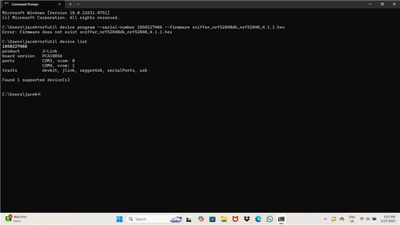Click the search highlight image in Search box
The width and height of the screenshot is (400, 225).
176,219
